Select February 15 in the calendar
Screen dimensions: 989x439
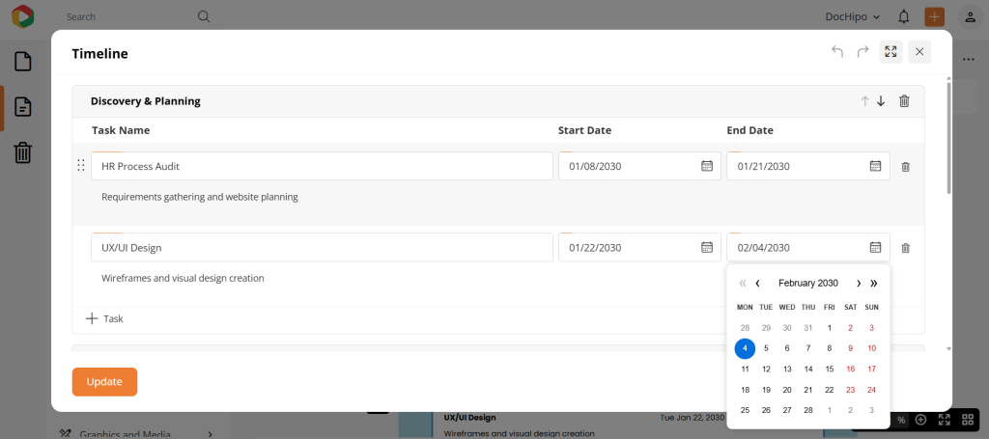829,369
